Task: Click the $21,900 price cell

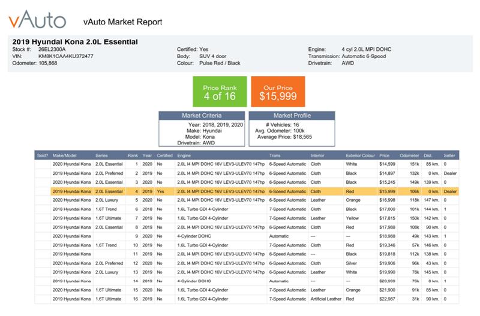Action: (x=387, y=290)
